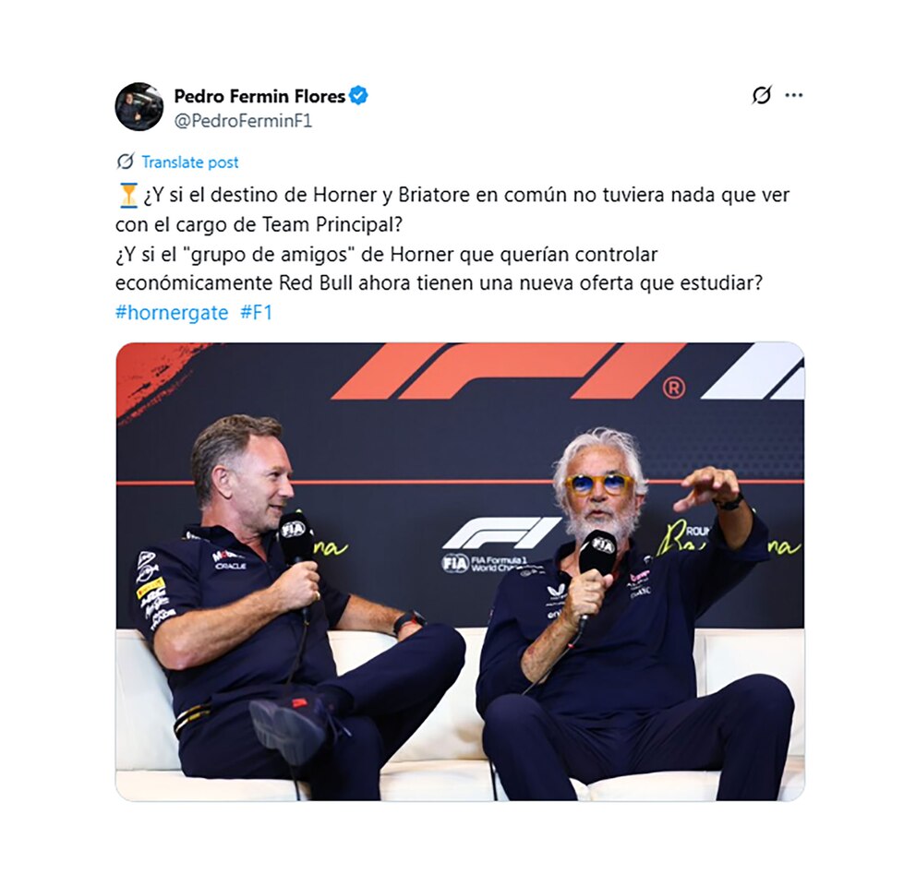This screenshot has width=916, height=886.
Task: Open Grok icon in the post header
Action: click(x=761, y=95)
